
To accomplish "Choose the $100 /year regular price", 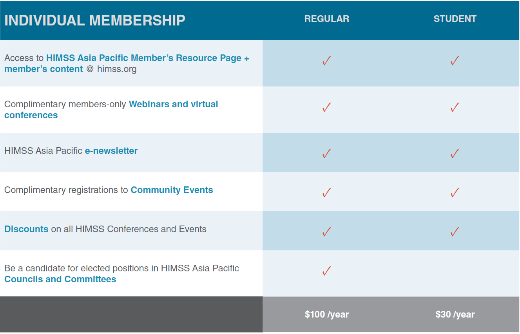I will click(326, 314).
